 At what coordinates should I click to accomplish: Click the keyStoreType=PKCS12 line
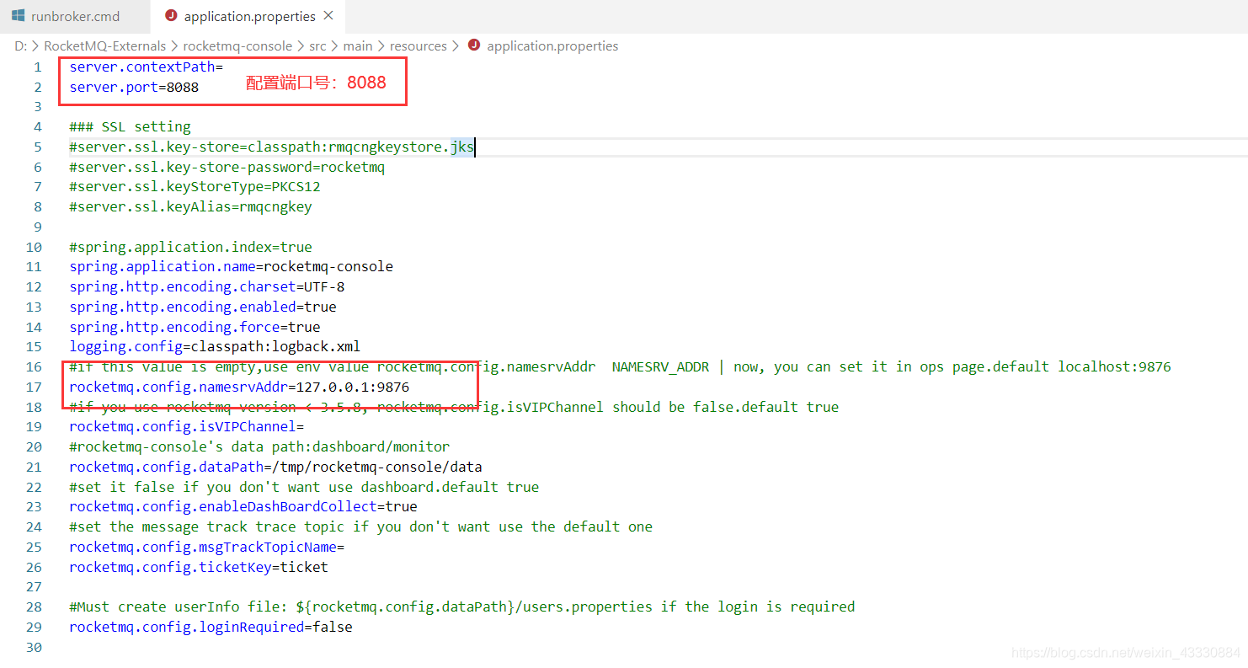pos(195,186)
